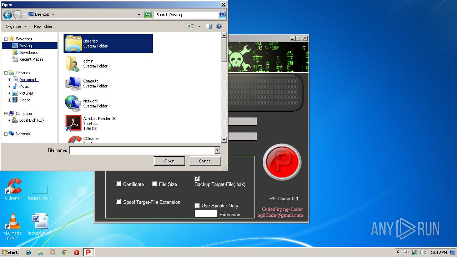
Task: Select the admin folder icon
Action: pos(74,64)
